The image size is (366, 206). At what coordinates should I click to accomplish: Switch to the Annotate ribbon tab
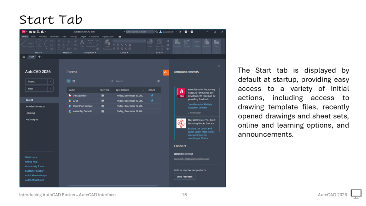point(43,36)
